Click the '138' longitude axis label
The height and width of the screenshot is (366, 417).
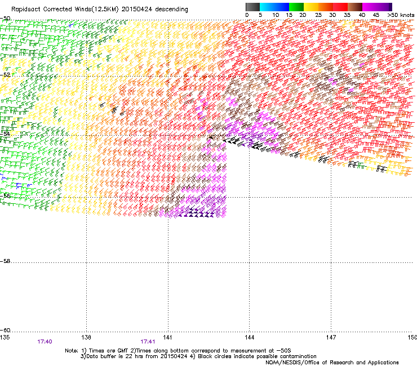86,337
